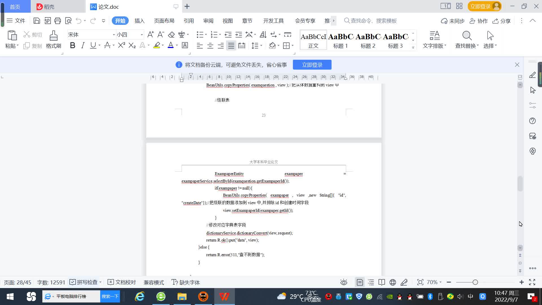Viewport: 542px width, 305px height.
Task: Toggle show/hide ruler tab marks icon
Action: click(x=288, y=34)
